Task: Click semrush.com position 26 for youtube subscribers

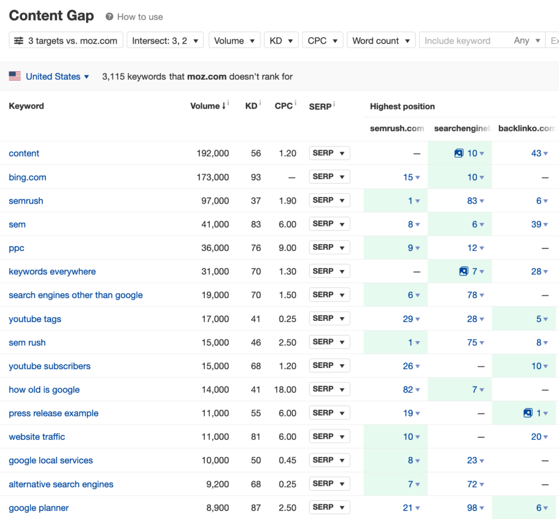Action: coord(412,366)
